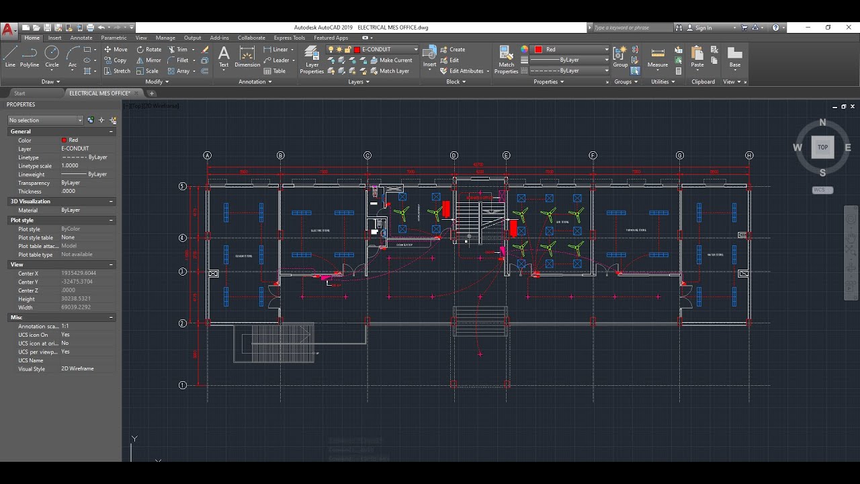860x484 pixels.
Task: Choose the Circle tool
Action: click(52, 56)
